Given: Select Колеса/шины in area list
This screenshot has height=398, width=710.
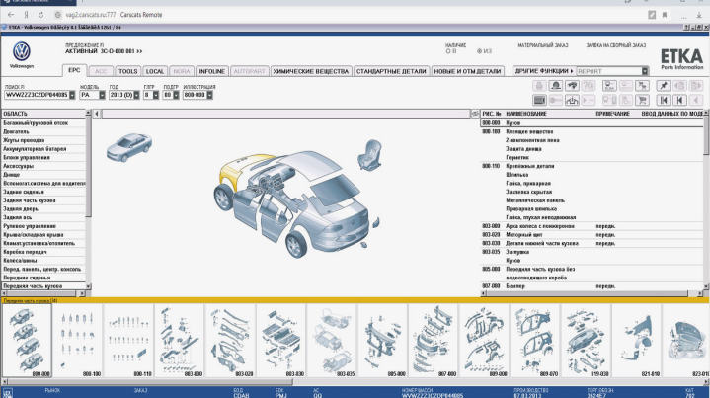Looking at the screenshot, I should (43, 261).
